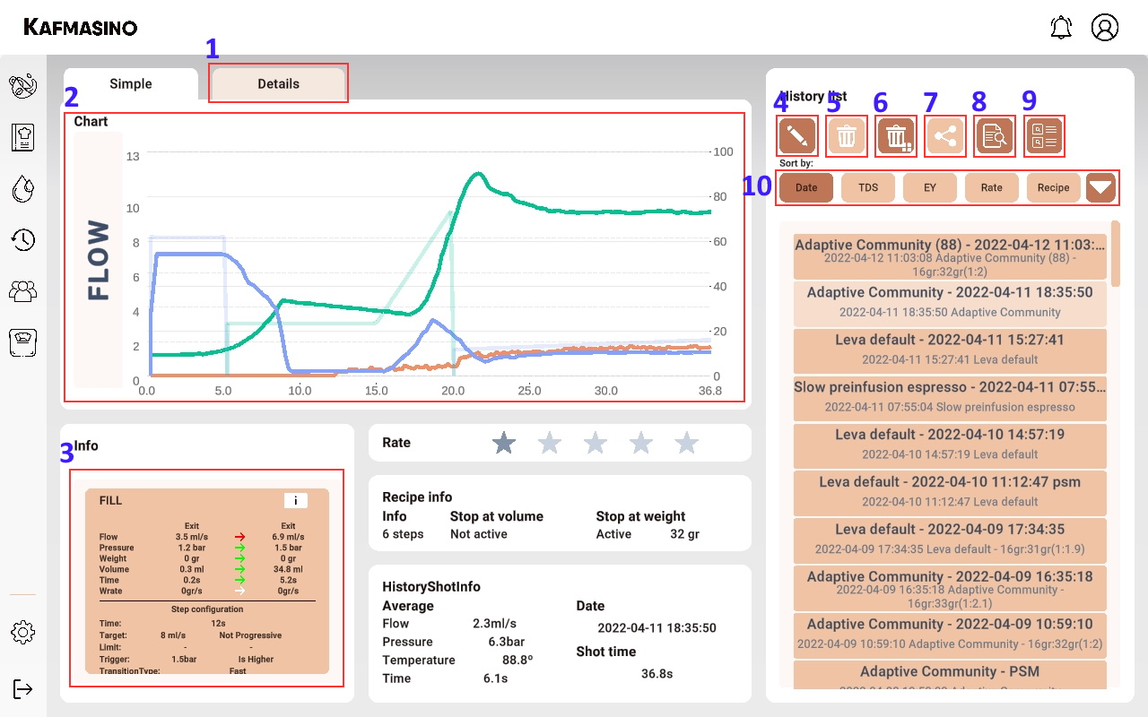This screenshot has height=717, width=1148.
Task: Open the community people sidebar icon
Action: (23, 290)
